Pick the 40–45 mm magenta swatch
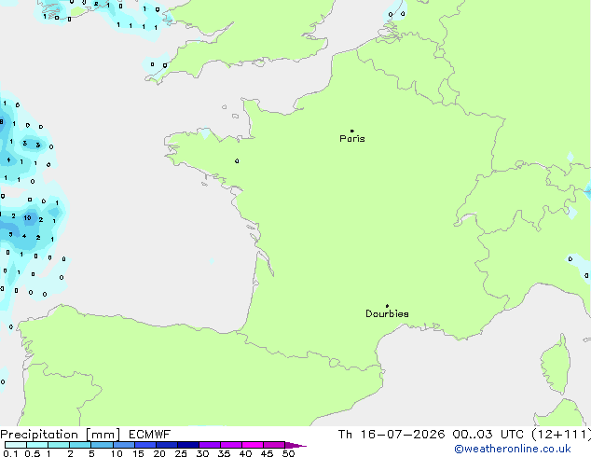 [x=253, y=445]
